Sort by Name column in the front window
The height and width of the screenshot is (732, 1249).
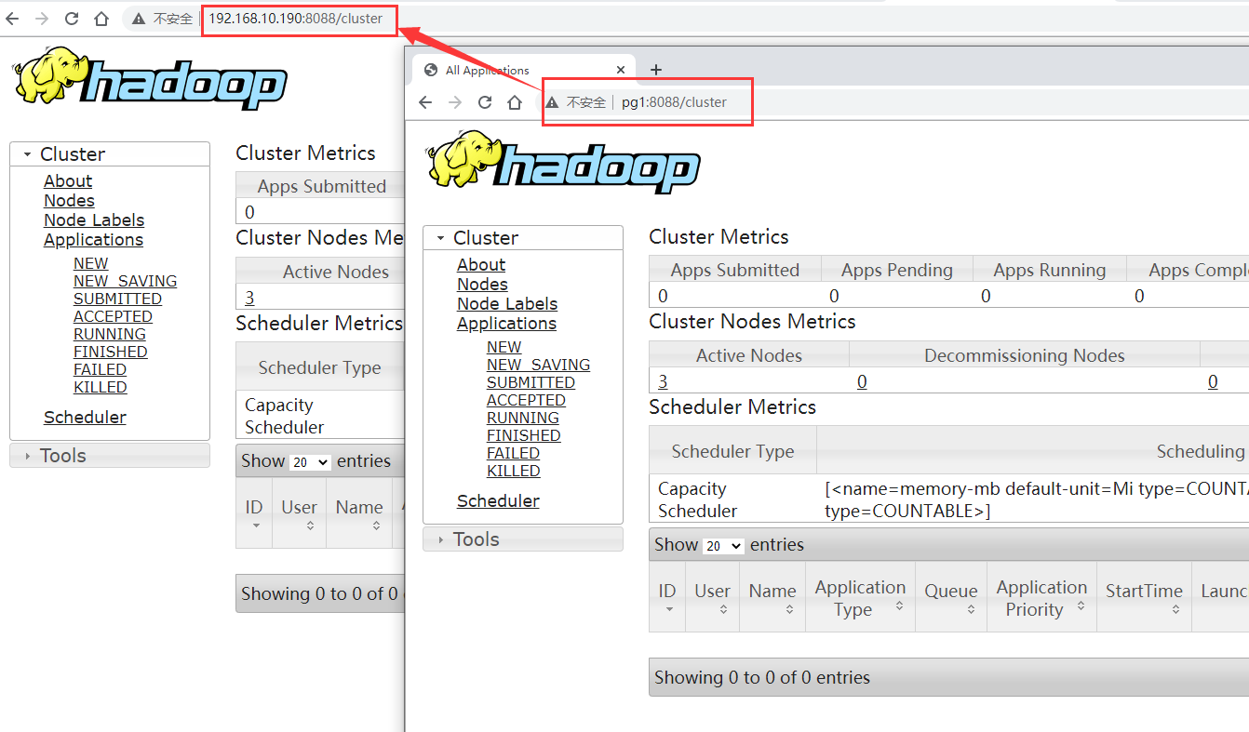[x=772, y=597]
